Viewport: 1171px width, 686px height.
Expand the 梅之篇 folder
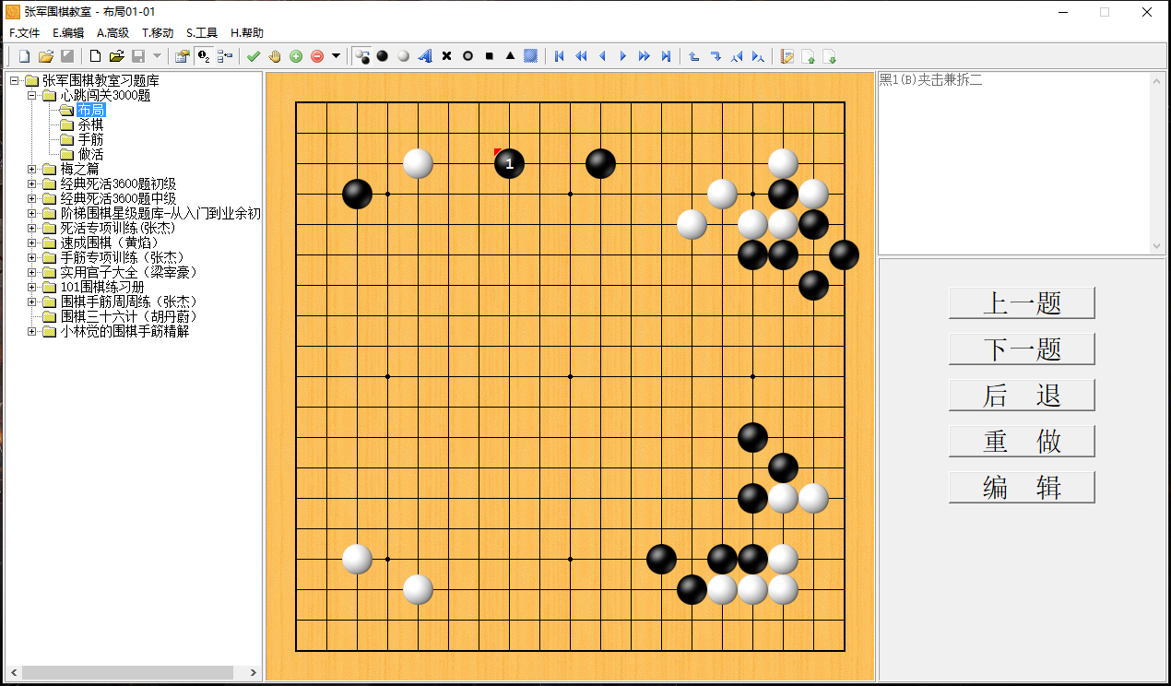pyautogui.click(x=32, y=169)
